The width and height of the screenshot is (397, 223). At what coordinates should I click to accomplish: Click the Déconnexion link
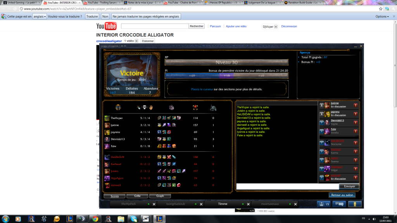(289, 26)
